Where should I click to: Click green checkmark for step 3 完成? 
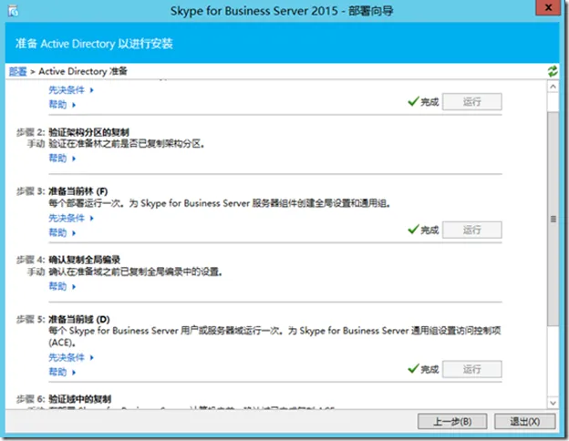click(x=413, y=229)
